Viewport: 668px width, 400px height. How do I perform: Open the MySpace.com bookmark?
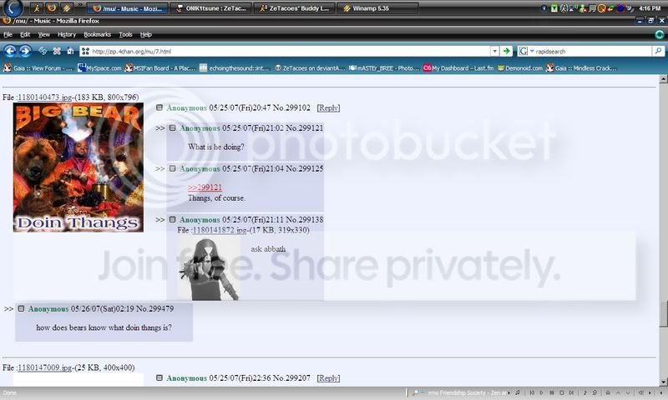tap(99, 68)
